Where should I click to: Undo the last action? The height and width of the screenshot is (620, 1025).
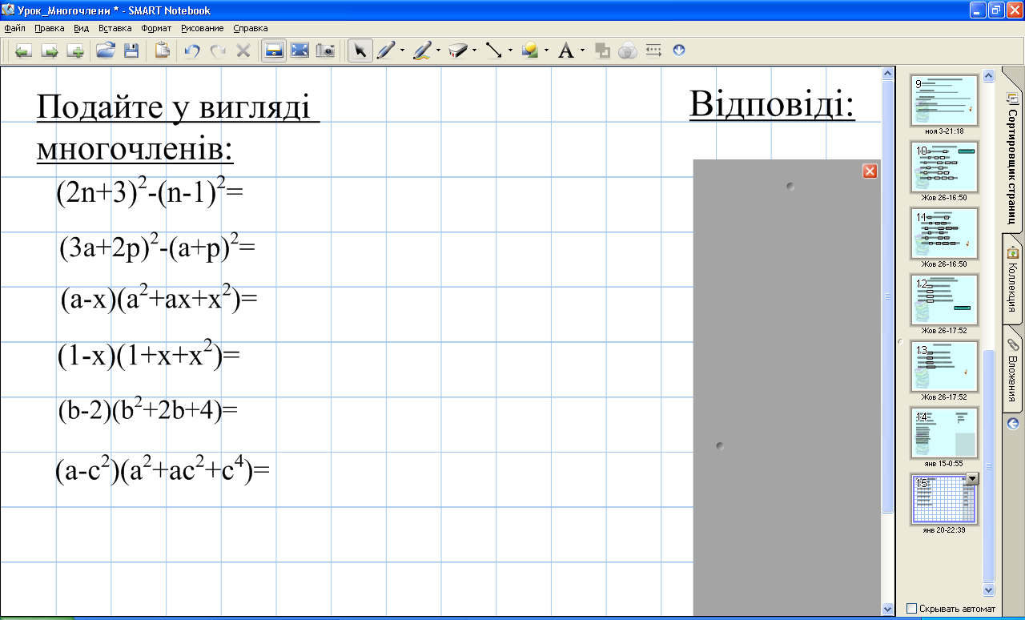192,51
